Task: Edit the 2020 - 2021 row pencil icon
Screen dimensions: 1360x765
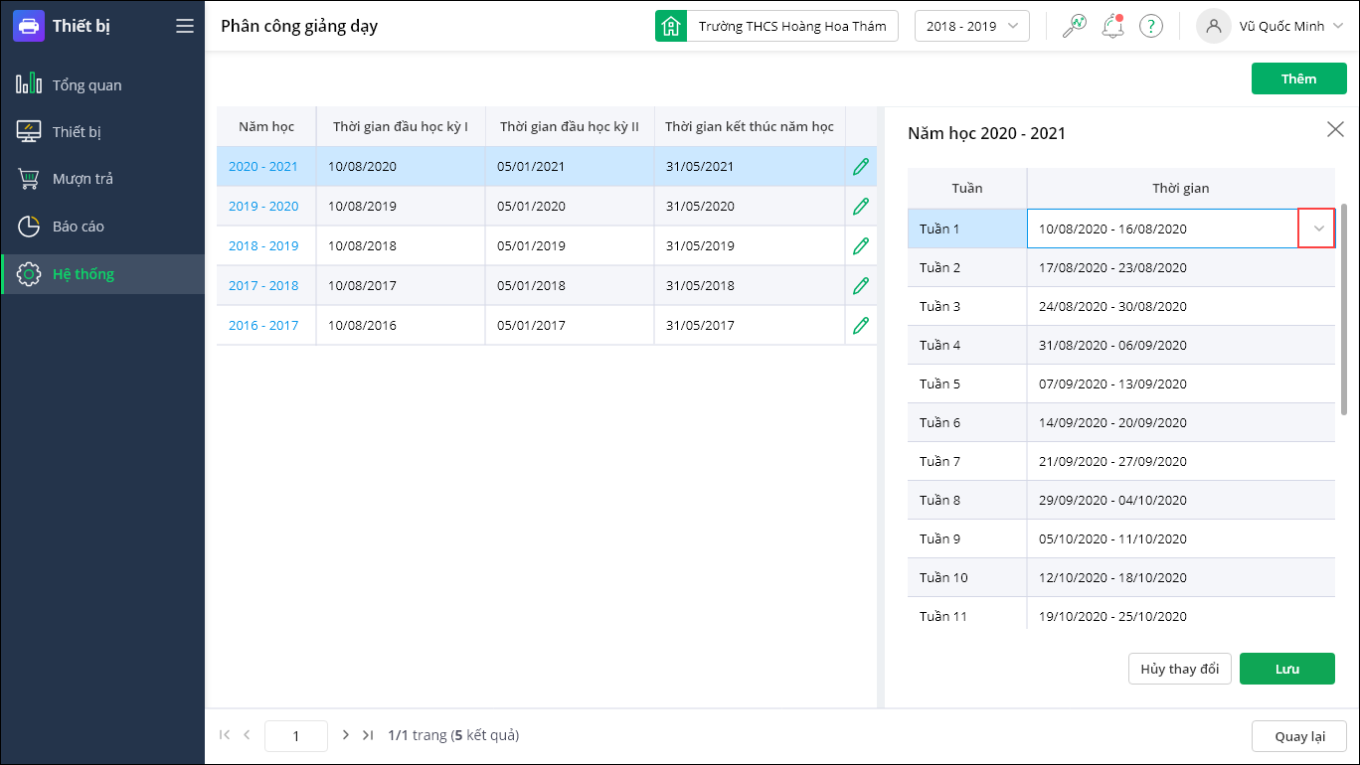Action: 861,167
